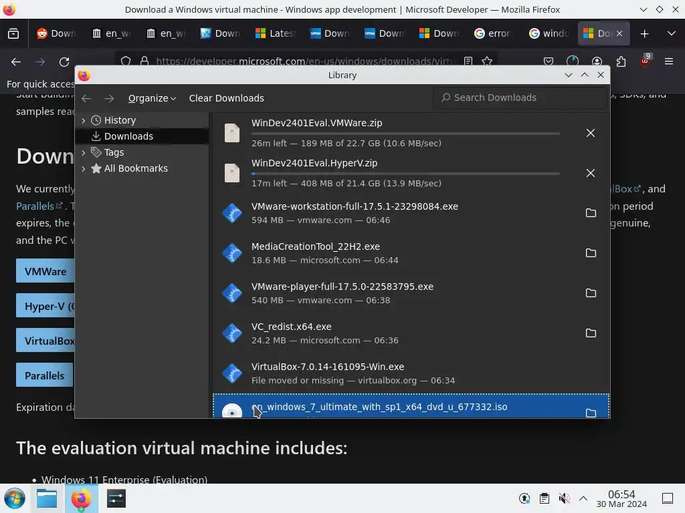Open Firefox extensions puzzle icon
Viewport: 685px width, 513px height.
621,61
